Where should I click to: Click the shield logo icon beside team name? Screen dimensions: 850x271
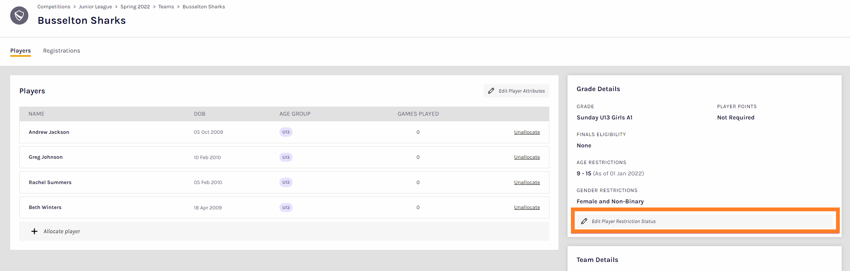(19, 15)
